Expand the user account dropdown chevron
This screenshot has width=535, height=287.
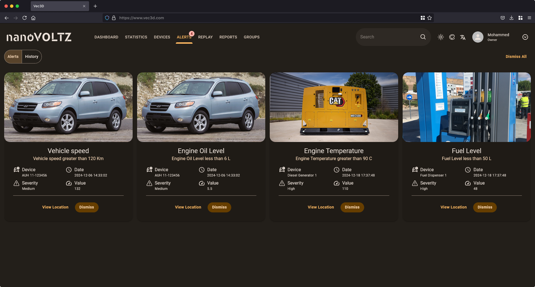(x=525, y=37)
